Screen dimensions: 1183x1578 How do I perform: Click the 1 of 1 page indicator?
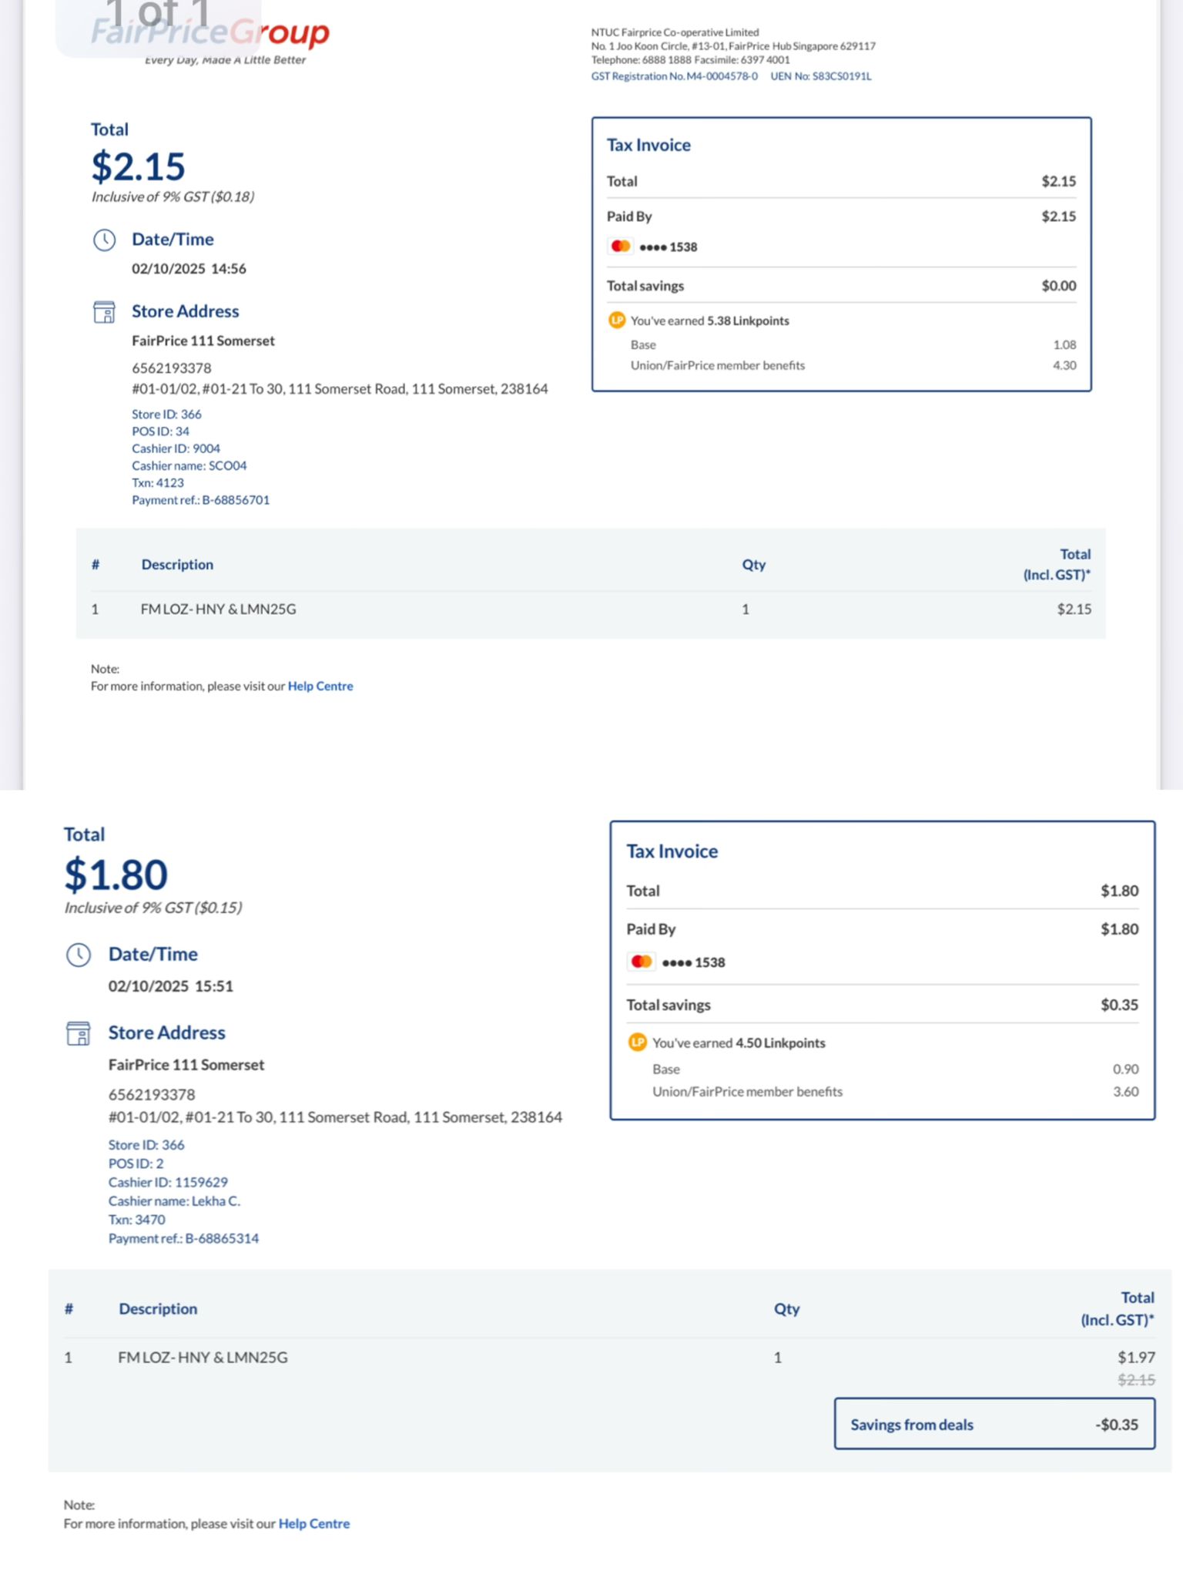tap(159, 15)
